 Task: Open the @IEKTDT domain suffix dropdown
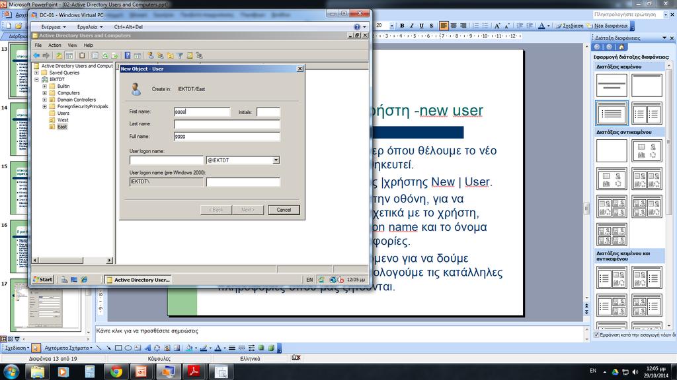click(276, 160)
